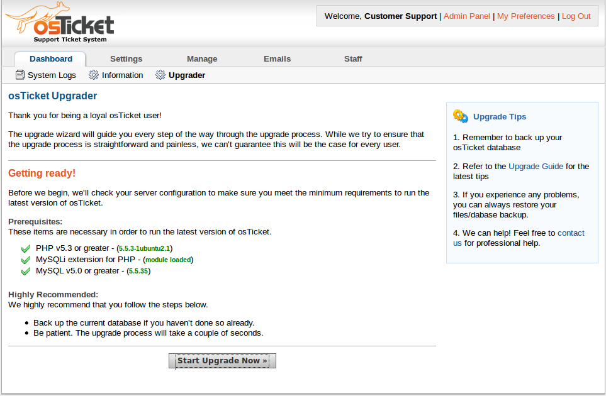Click the osTicket Upgrader heading
This screenshot has height=396, width=606.
click(x=53, y=96)
